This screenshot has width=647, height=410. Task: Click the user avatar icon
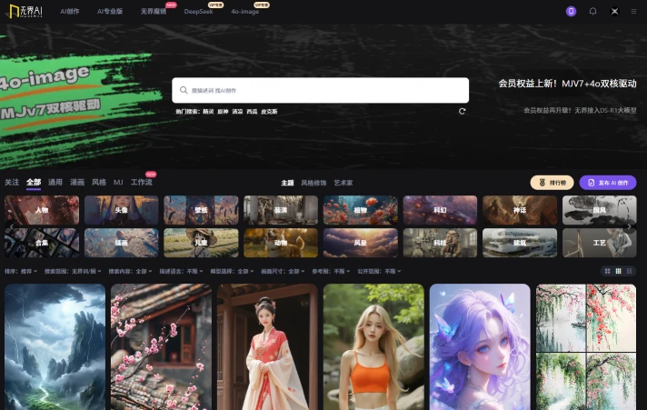[x=614, y=11]
